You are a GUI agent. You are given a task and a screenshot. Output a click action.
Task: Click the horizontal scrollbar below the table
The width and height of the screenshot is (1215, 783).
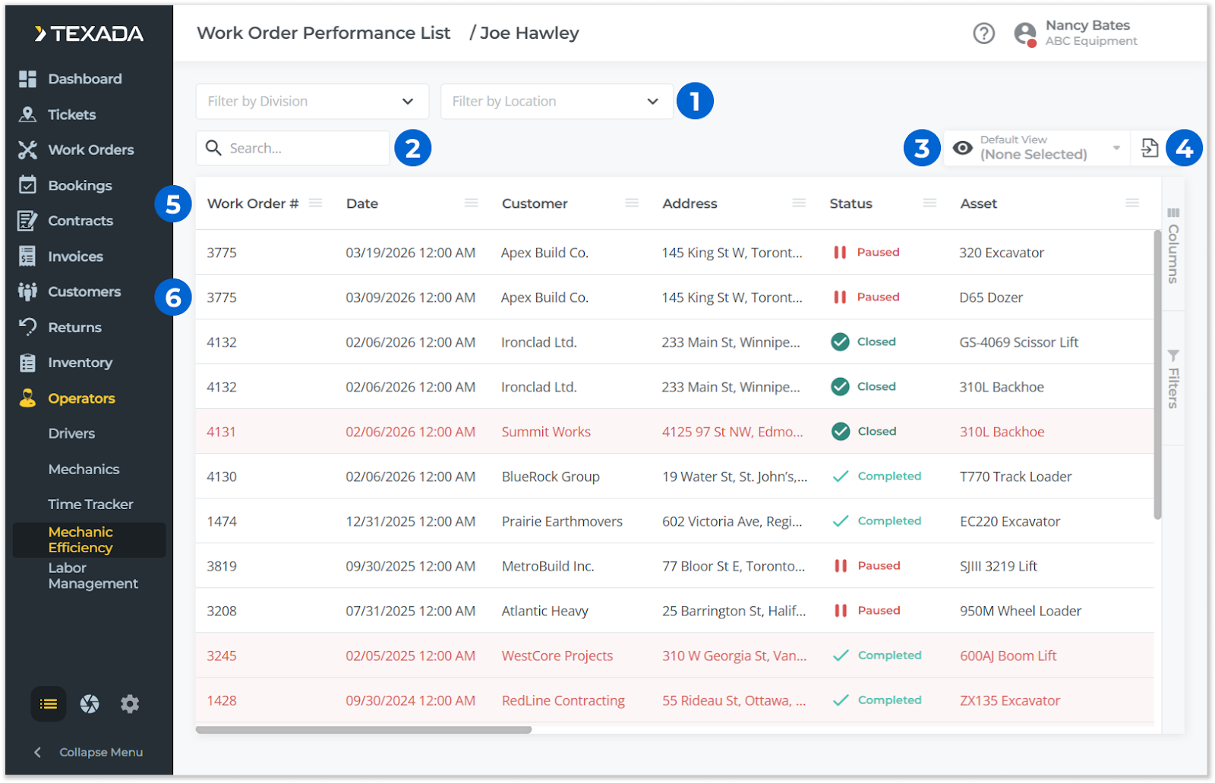(x=364, y=730)
